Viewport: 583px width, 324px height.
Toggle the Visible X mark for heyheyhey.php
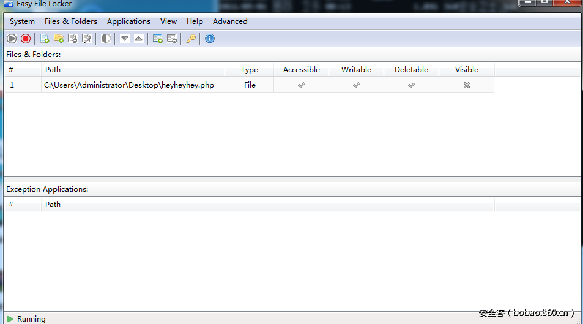466,85
